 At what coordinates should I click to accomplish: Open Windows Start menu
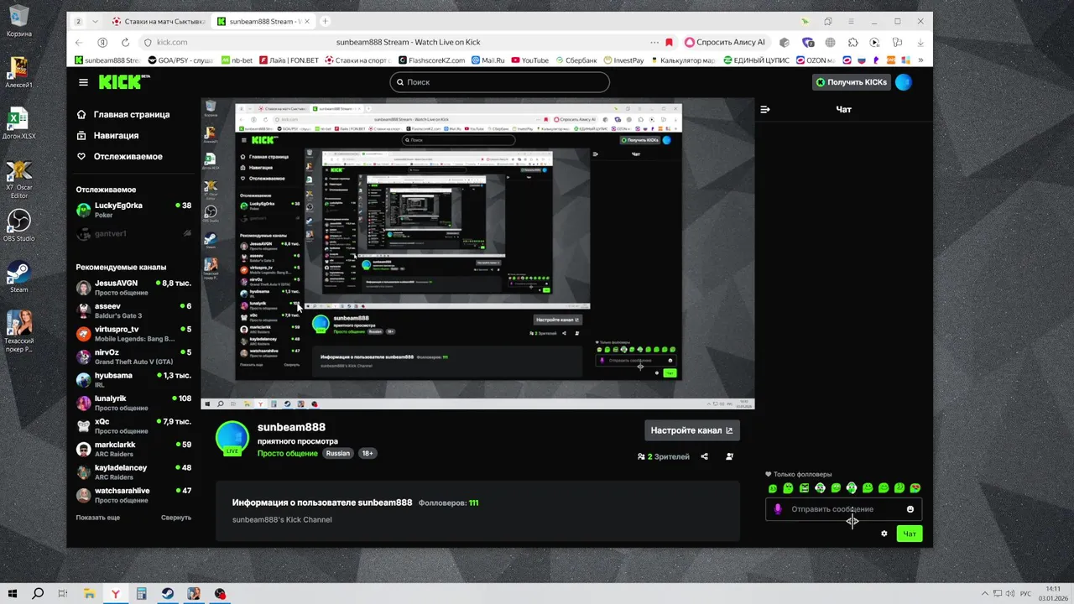[13, 594]
